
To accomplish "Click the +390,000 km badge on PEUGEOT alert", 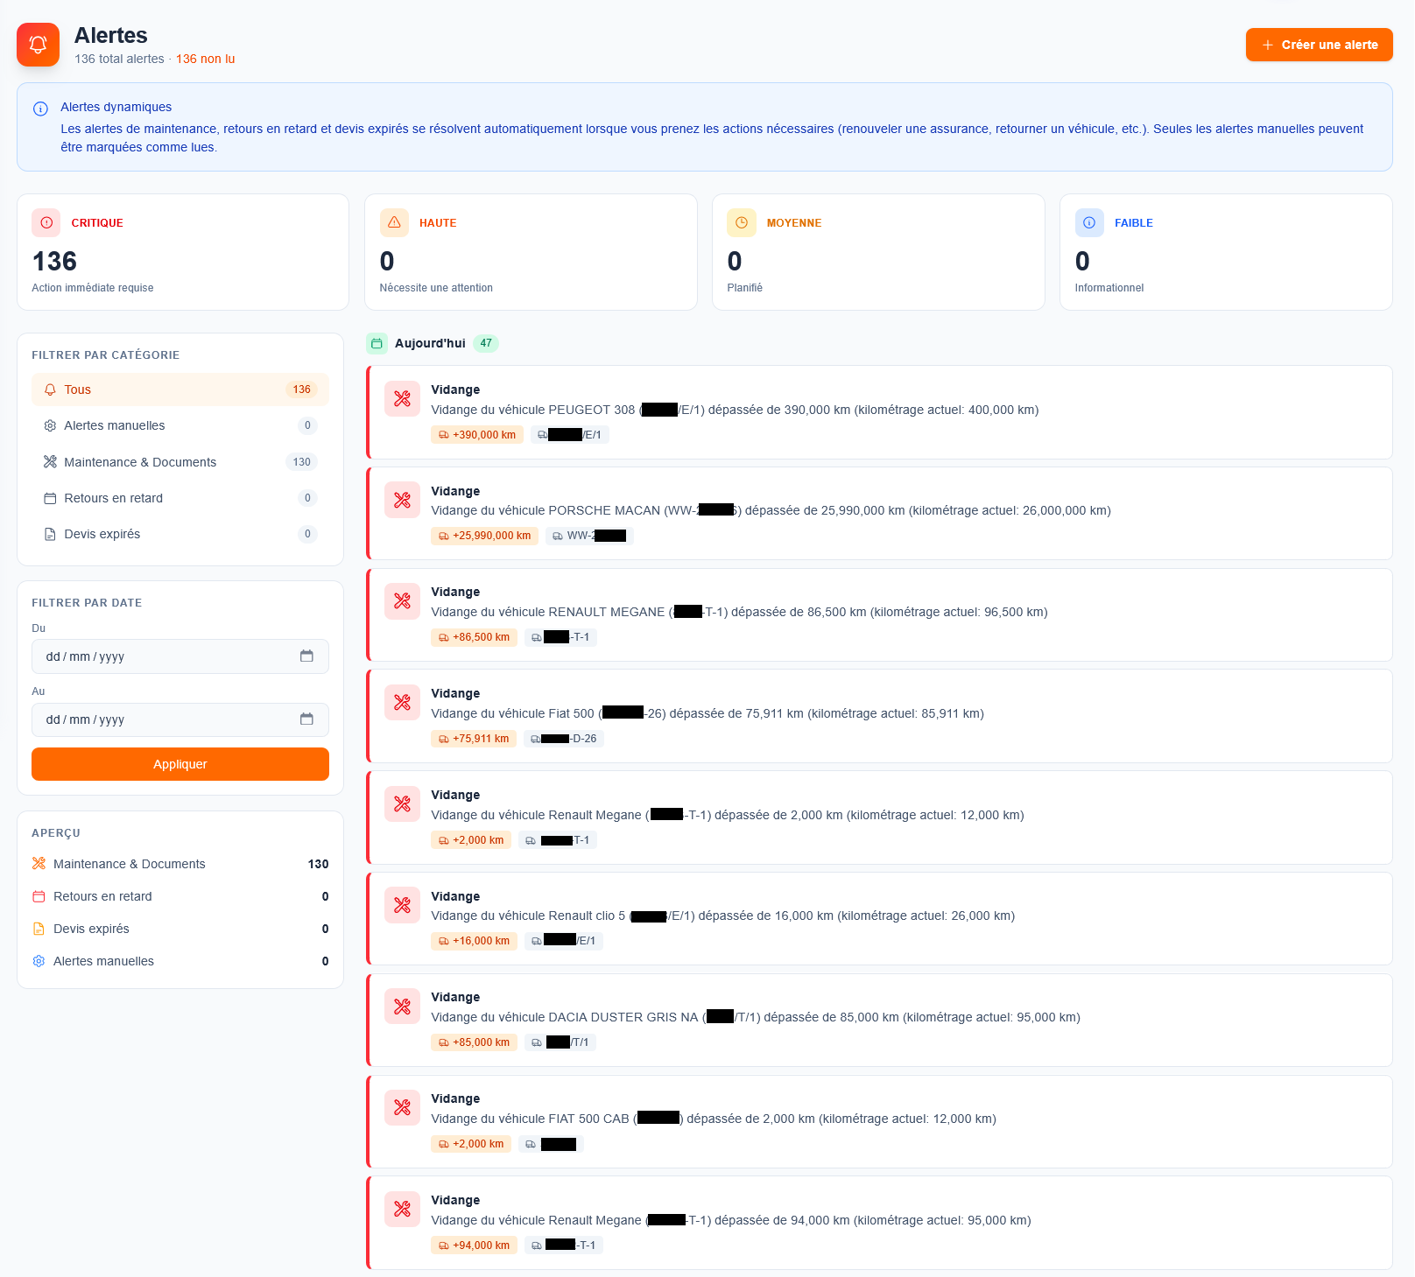I will click(476, 434).
